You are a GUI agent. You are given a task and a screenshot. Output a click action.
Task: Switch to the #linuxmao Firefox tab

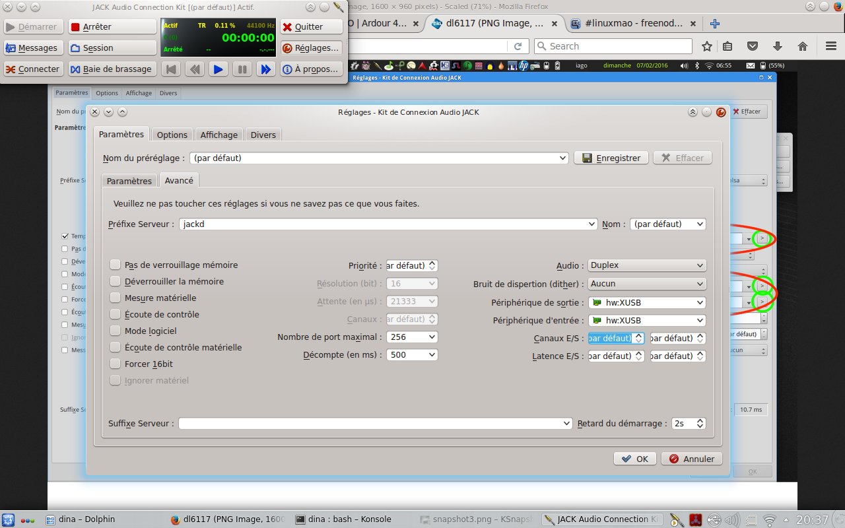point(632,24)
